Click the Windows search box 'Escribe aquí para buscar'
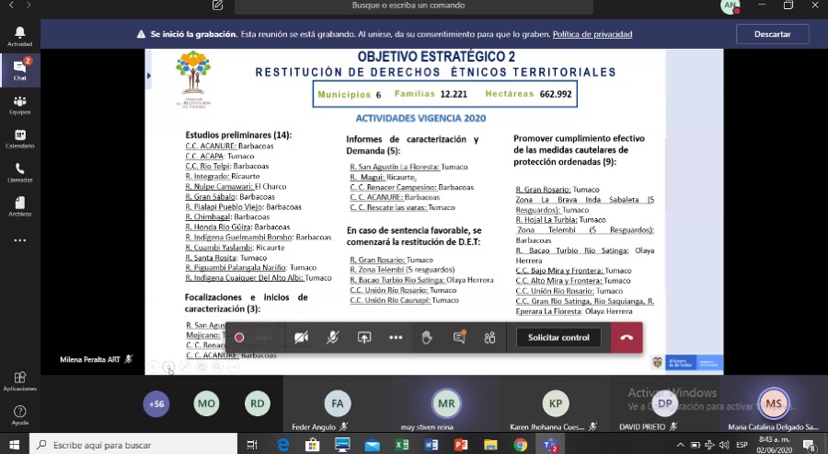The height and width of the screenshot is (454, 828). click(x=133, y=445)
